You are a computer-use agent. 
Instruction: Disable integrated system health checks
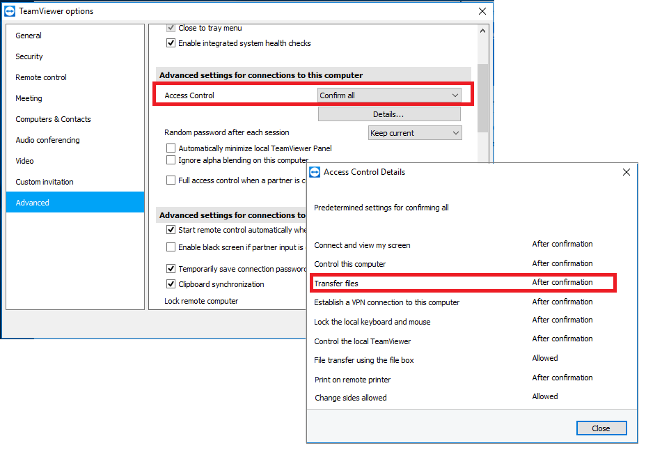pos(171,43)
